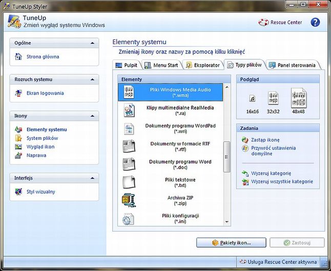Open the Styl wizualny link
This screenshot has height=271, width=331.
tap(41, 192)
